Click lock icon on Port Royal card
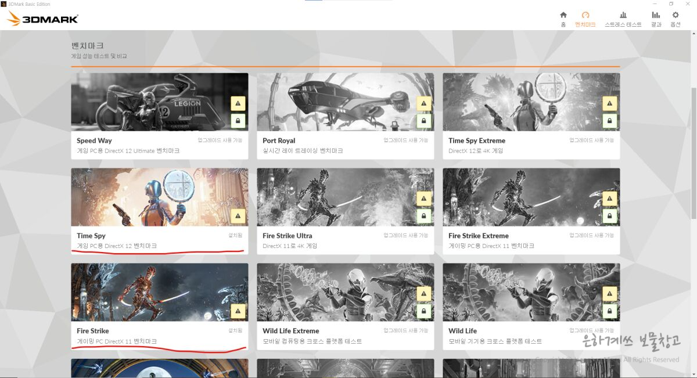The height and width of the screenshot is (378, 697). tap(424, 121)
